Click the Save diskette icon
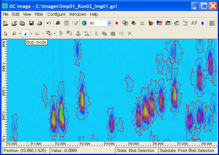The height and width of the screenshot is (155, 219). coord(31,23)
